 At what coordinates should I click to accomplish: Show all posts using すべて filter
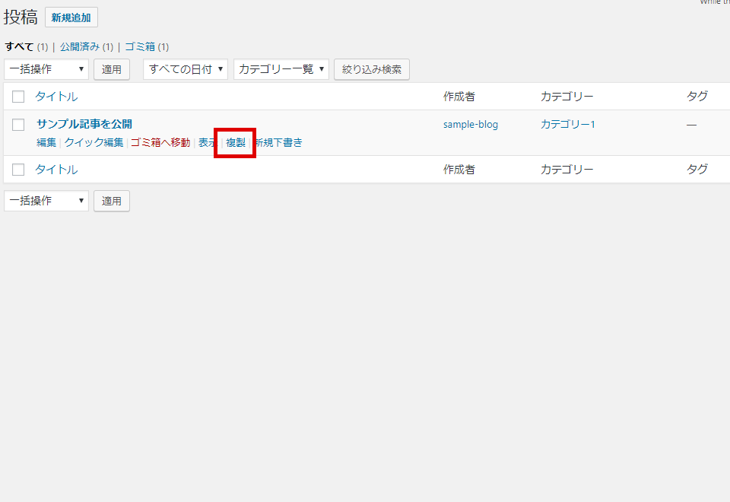pyautogui.click(x=17, y=46)
